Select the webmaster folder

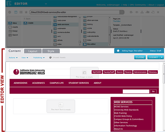click(x=60, y=28)
